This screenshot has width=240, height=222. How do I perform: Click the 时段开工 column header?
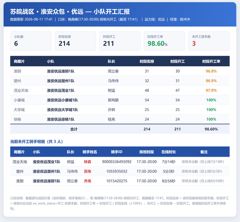coord(178,62)
